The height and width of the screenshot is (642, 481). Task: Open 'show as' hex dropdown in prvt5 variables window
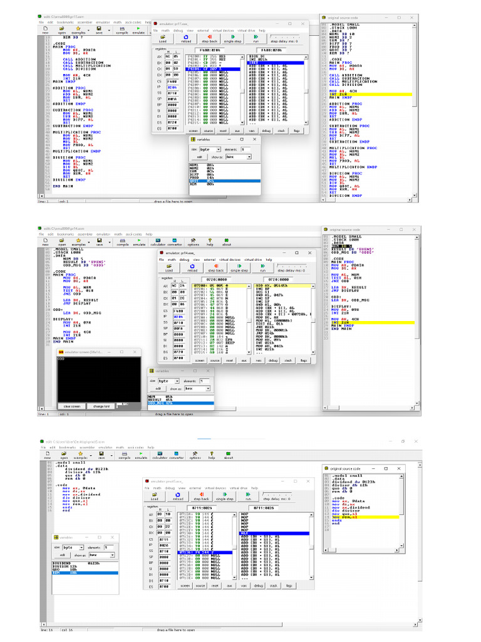tap(112, 555)
